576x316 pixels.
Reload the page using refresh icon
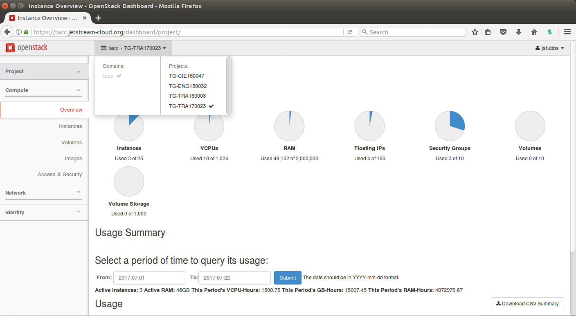click(350, 32)
